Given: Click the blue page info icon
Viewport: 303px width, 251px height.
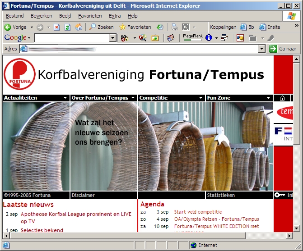Looking at the screenshot, I should click(x=209, y=38).
